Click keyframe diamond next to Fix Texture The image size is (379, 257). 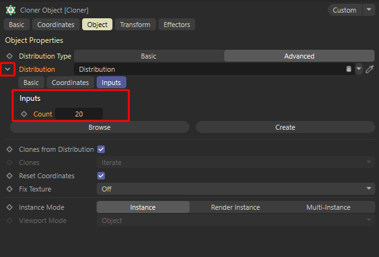[x=9, y=188]
